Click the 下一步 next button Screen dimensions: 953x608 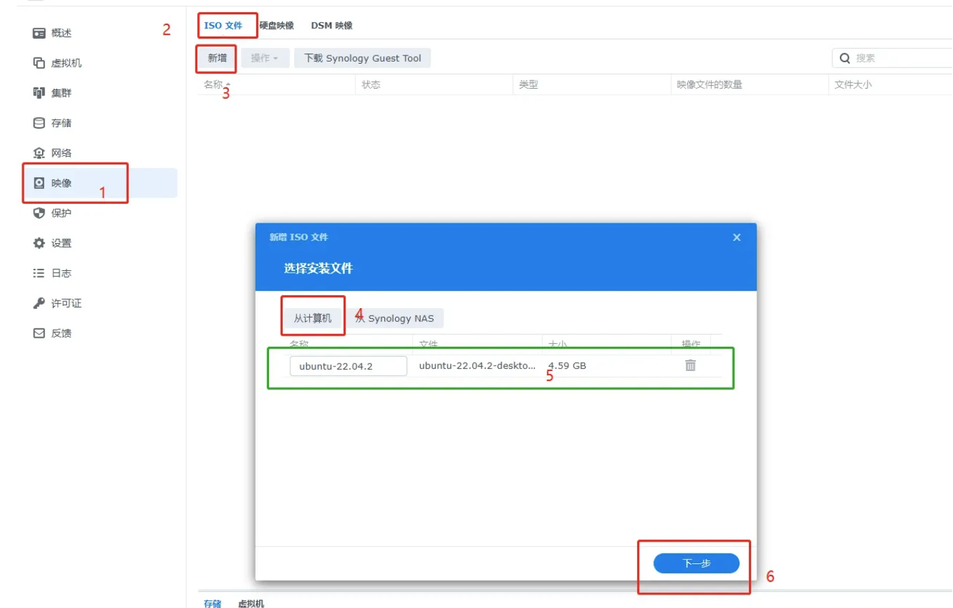click(695, 563)
